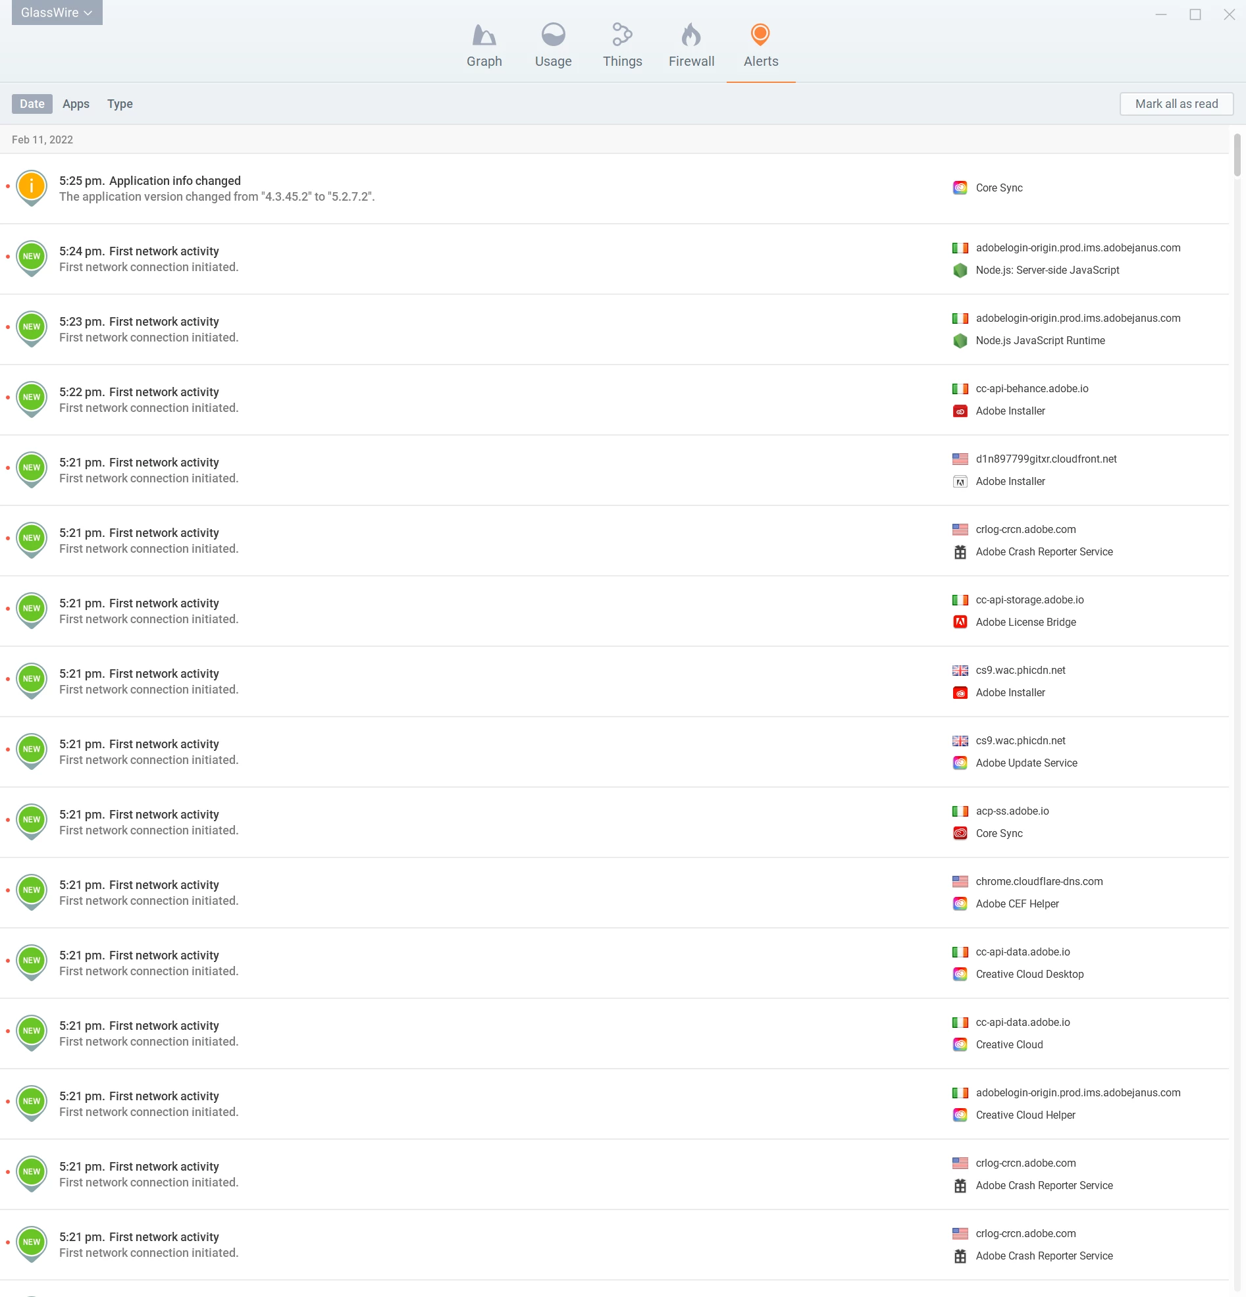1246x1297 pixels.
Task: Click the version changed from 4.3.45.2 description
Action: pos(217,197)
